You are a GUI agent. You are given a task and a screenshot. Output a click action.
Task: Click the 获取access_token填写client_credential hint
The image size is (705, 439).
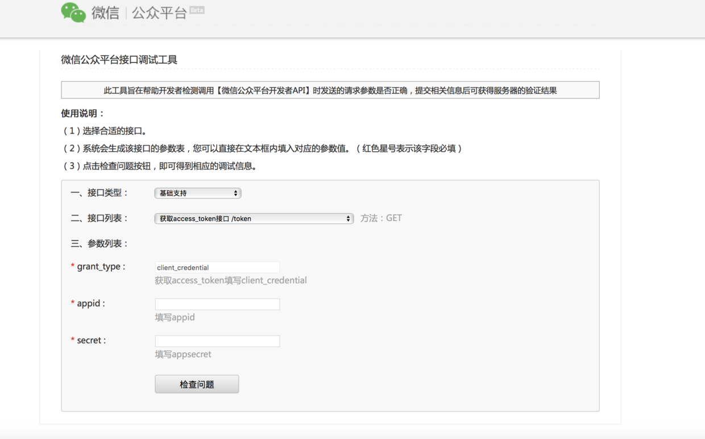(231, 280)
